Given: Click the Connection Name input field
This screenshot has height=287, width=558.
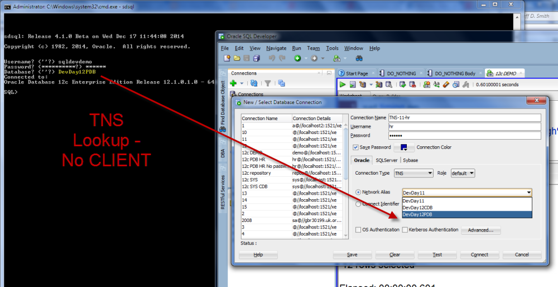Looking at the screenshot, I should click(465, 118).
